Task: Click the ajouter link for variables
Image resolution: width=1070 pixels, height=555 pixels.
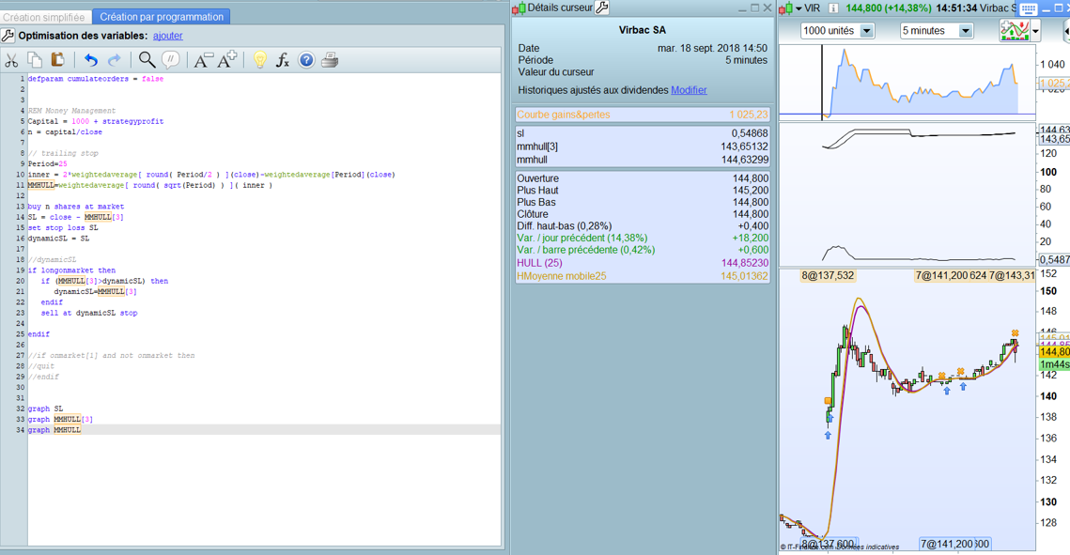Action: [x=168, y=36]
